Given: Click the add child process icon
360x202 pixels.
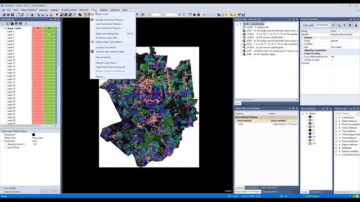Looking at the screenshot, I should 339,25.
